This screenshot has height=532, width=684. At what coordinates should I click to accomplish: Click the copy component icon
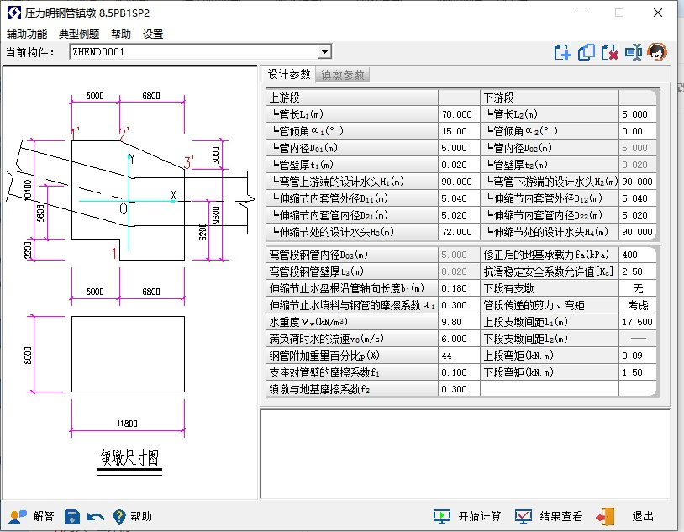click(587, 52)
